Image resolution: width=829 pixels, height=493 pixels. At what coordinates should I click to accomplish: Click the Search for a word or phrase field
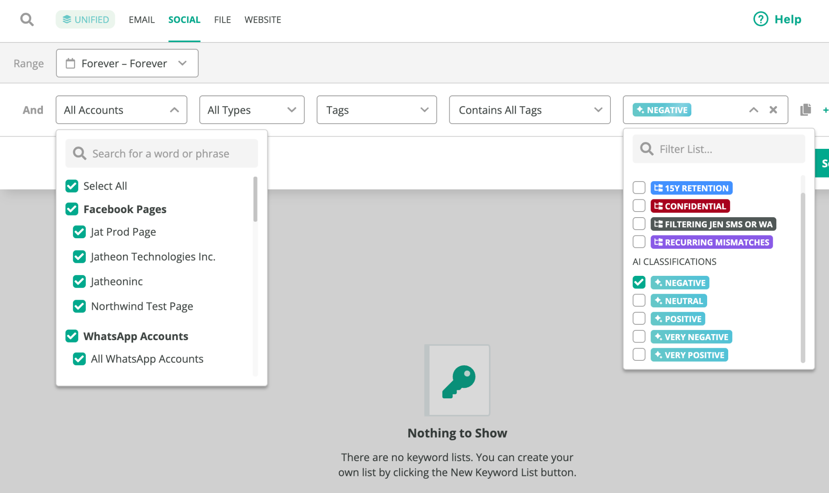[x=162, y=154]
